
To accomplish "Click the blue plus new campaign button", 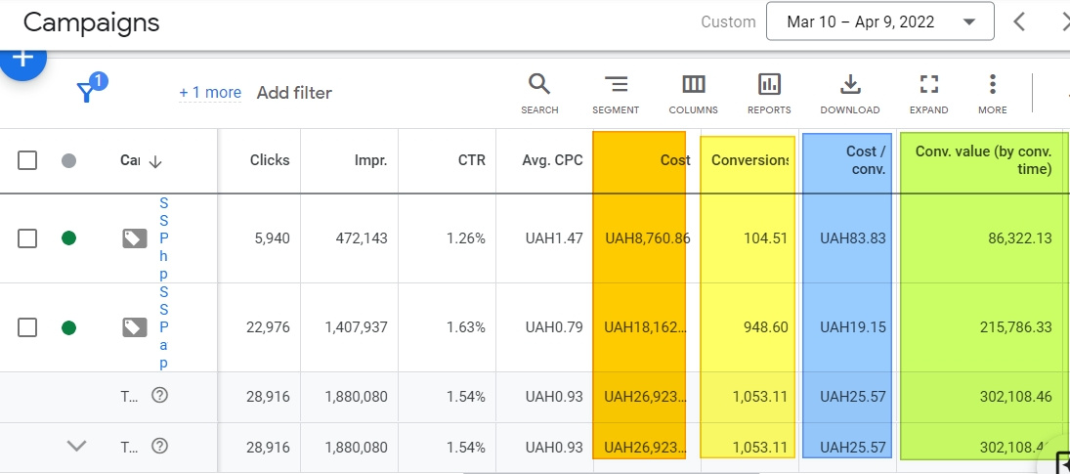I will (x=22, y=59).
